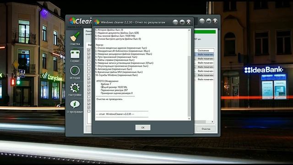Click line 5. Файлы справки
This screenshot has width=293, height=165.
pos(115,60)
